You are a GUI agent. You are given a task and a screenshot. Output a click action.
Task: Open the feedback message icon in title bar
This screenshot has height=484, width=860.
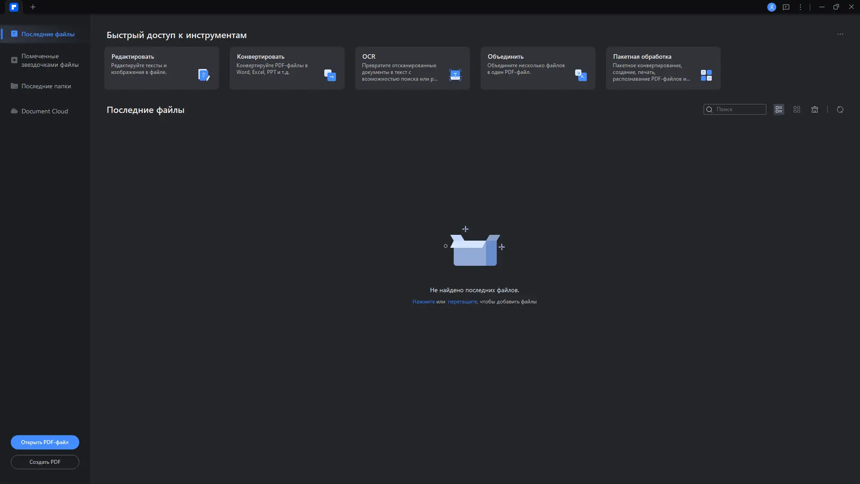786,7
